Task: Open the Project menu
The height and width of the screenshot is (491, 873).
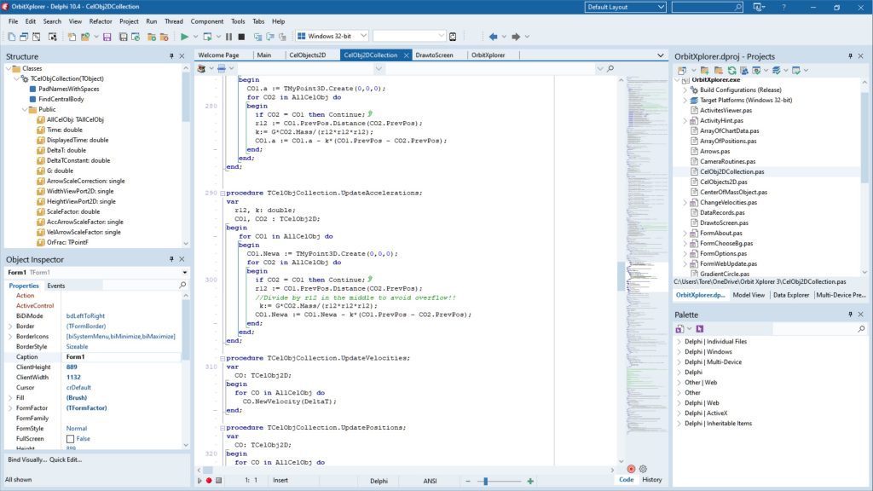Action: point(130,21)
